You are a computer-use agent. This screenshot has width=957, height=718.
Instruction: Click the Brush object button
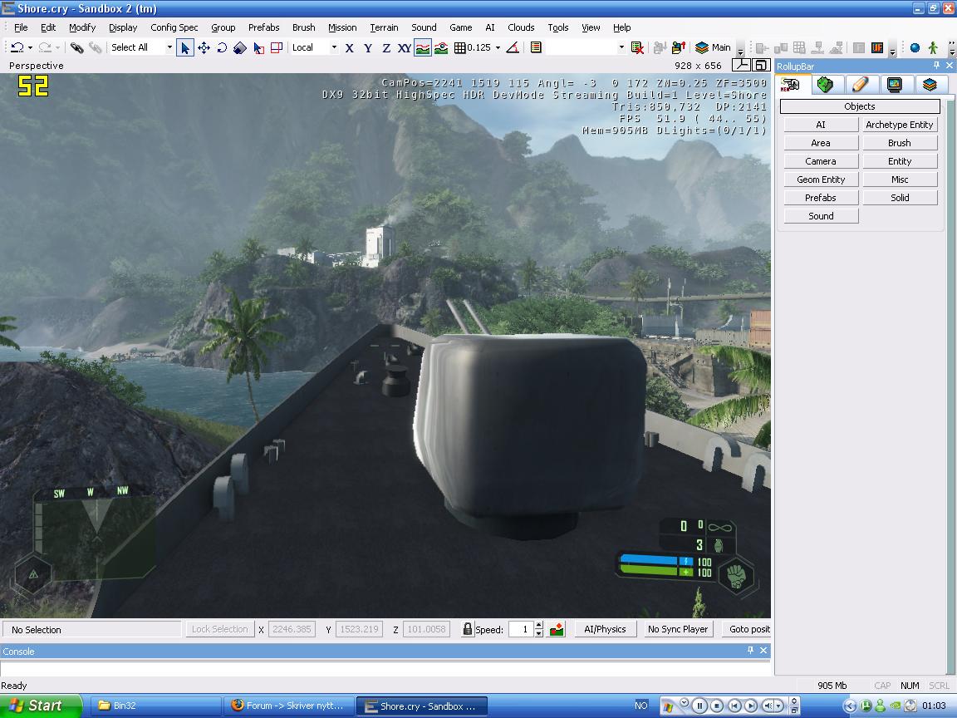pyautogui.click(x=900, y=143)
